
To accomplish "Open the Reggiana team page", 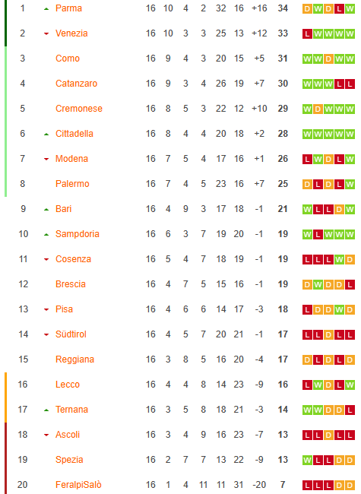I will (74, 359).
